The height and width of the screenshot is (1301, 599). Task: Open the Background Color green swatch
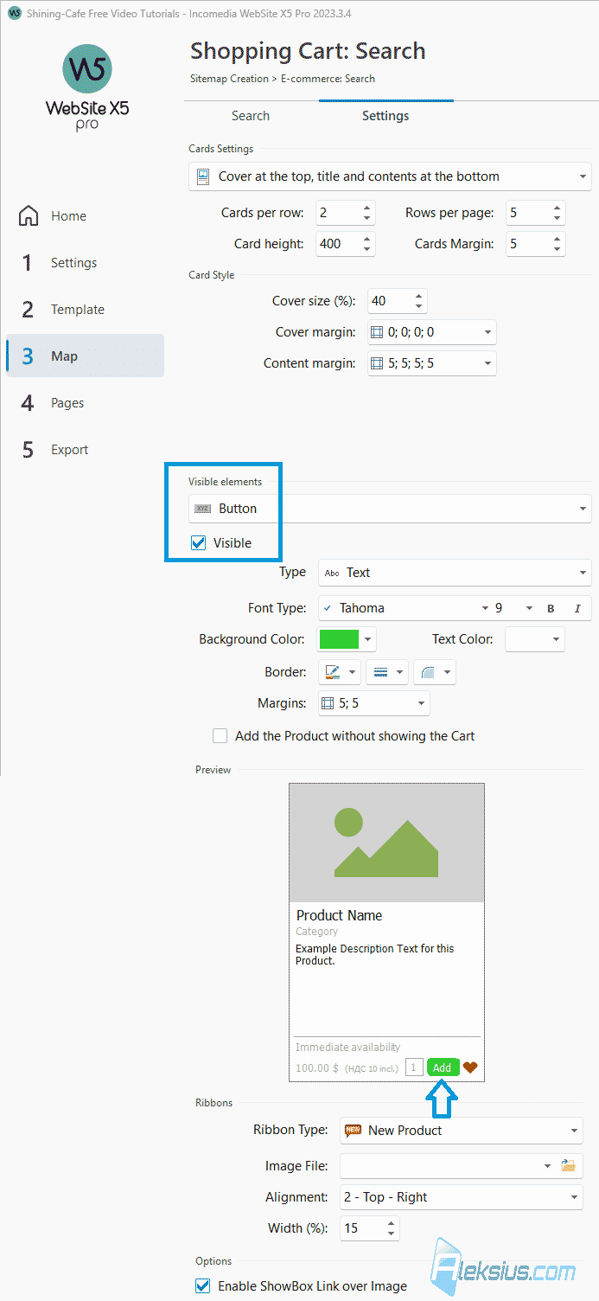point(347,639)
